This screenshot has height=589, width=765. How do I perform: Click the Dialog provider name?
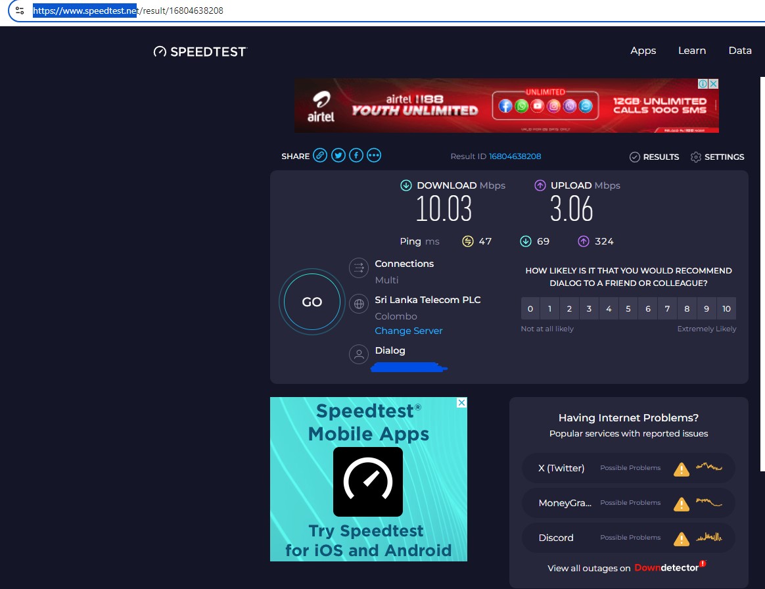pyautogui.click(x=390, y=350)
